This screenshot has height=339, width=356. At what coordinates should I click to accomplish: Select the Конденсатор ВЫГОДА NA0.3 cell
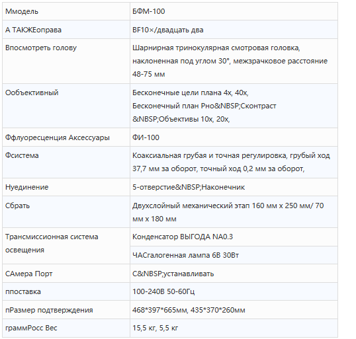(x=234, y=237)
